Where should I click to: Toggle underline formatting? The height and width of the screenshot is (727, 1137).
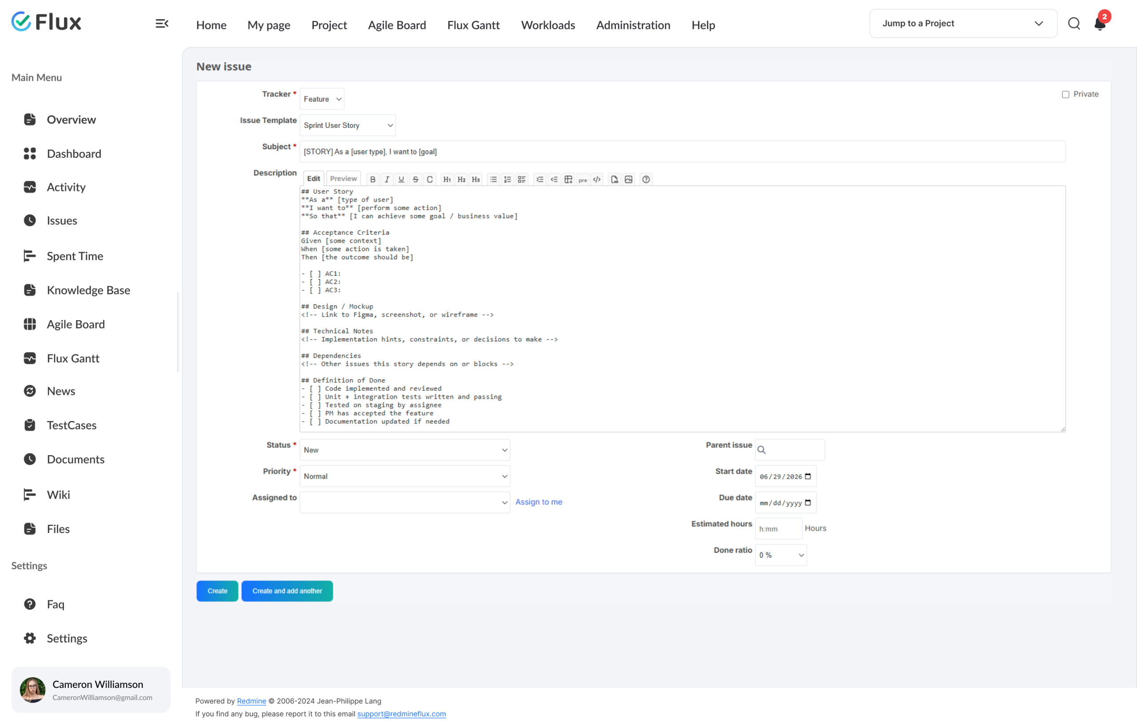coord(401,179)
